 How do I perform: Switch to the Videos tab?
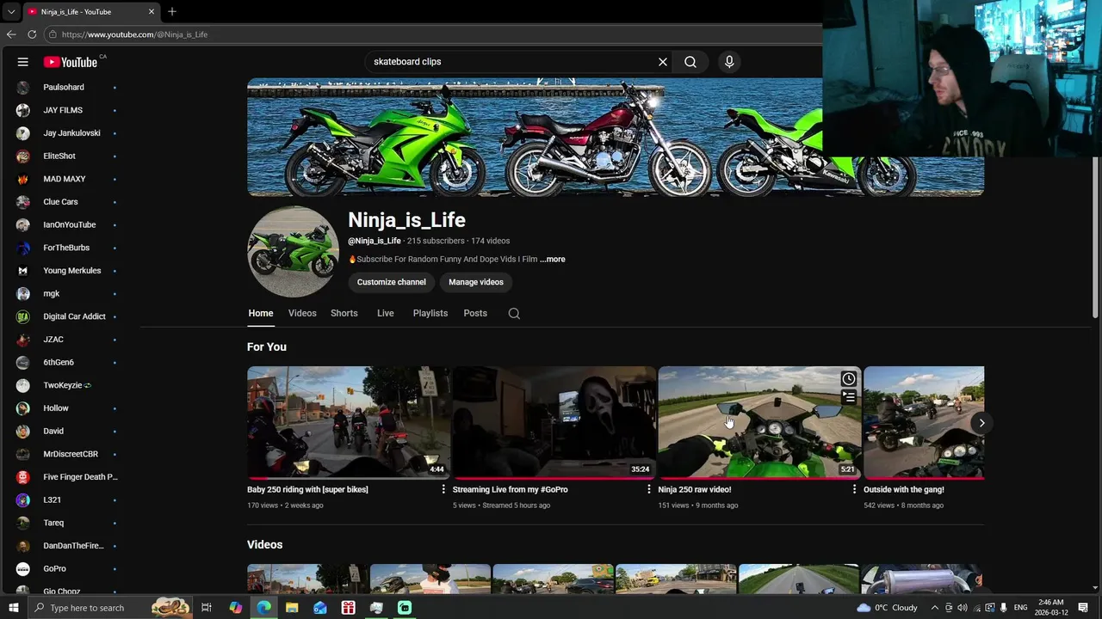(302, 314)
